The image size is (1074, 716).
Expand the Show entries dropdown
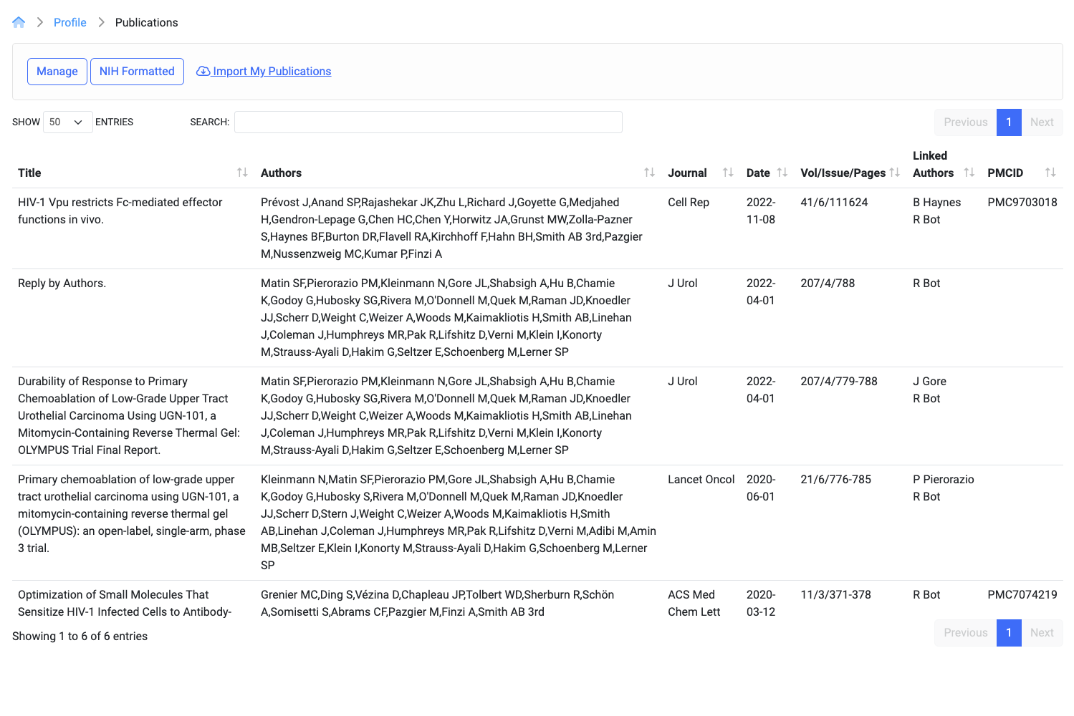click(x=68, y=122)
